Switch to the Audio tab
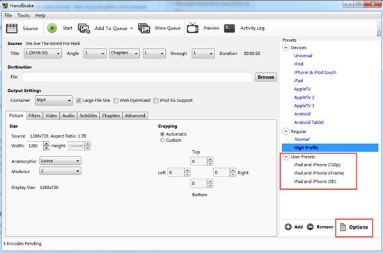The height and width of the screenshot is (253, 383). 68,115
